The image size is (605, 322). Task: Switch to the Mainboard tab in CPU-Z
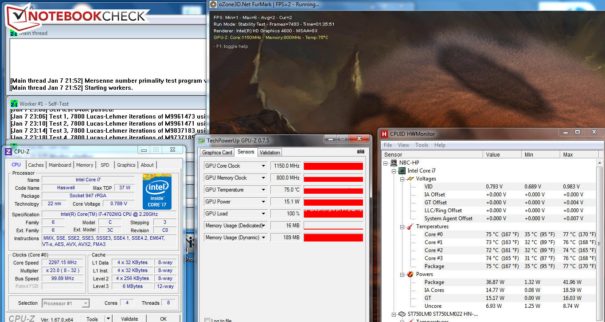pos(60,165)
